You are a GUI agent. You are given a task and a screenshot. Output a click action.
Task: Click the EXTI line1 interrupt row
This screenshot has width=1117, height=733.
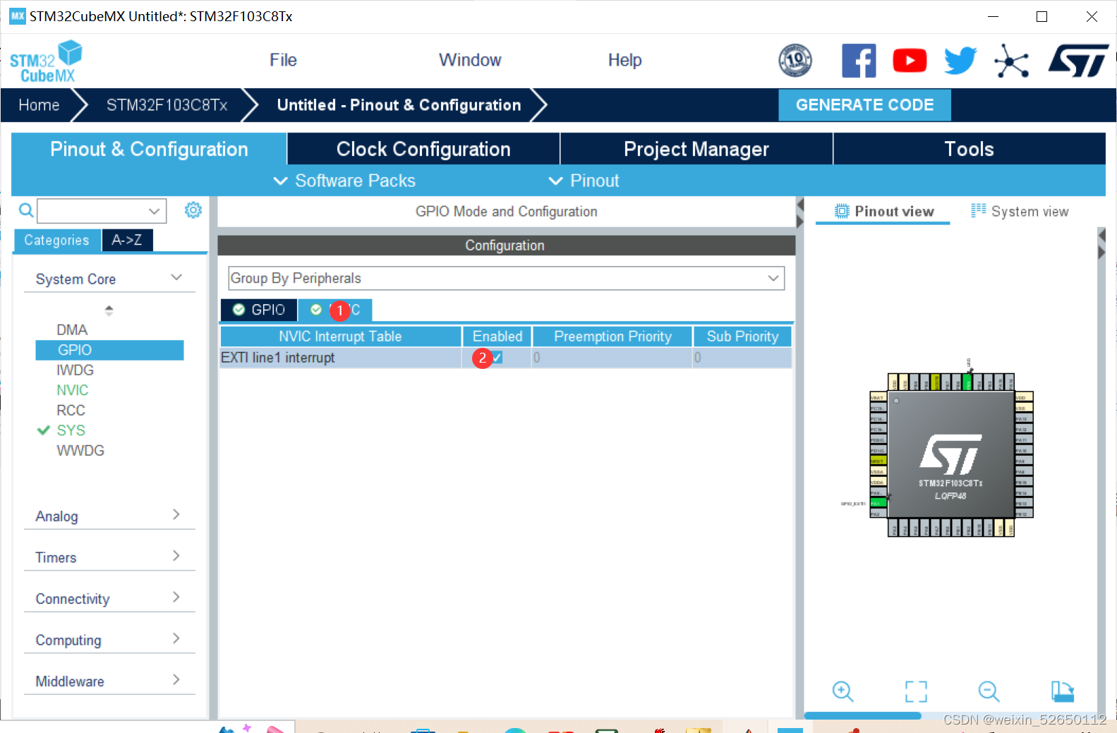click(x=506, y=358)
